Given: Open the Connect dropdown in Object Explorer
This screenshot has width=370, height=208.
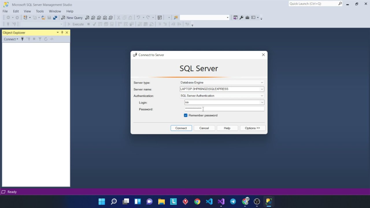Looking at the screenshot, I should point(11,39).
